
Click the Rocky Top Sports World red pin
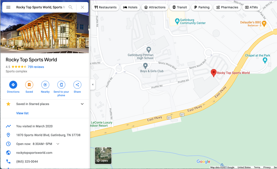point(213,72)
